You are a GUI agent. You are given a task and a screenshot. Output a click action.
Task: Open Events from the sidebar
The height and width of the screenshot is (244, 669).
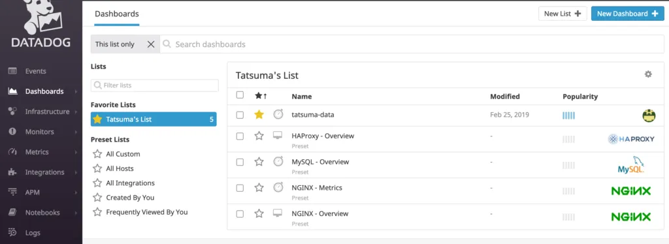point(35,71)
